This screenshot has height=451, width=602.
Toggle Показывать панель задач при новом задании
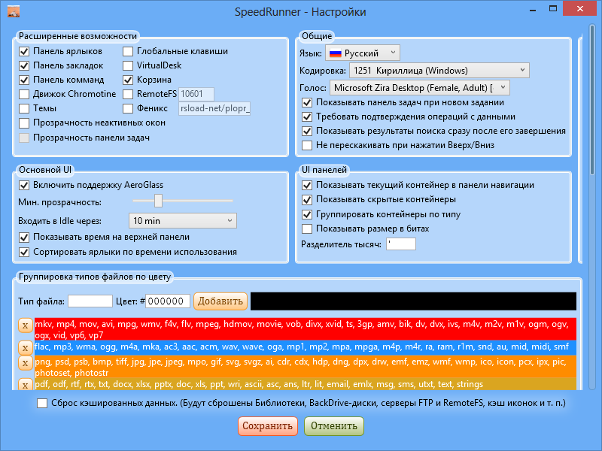click(307, 102)
